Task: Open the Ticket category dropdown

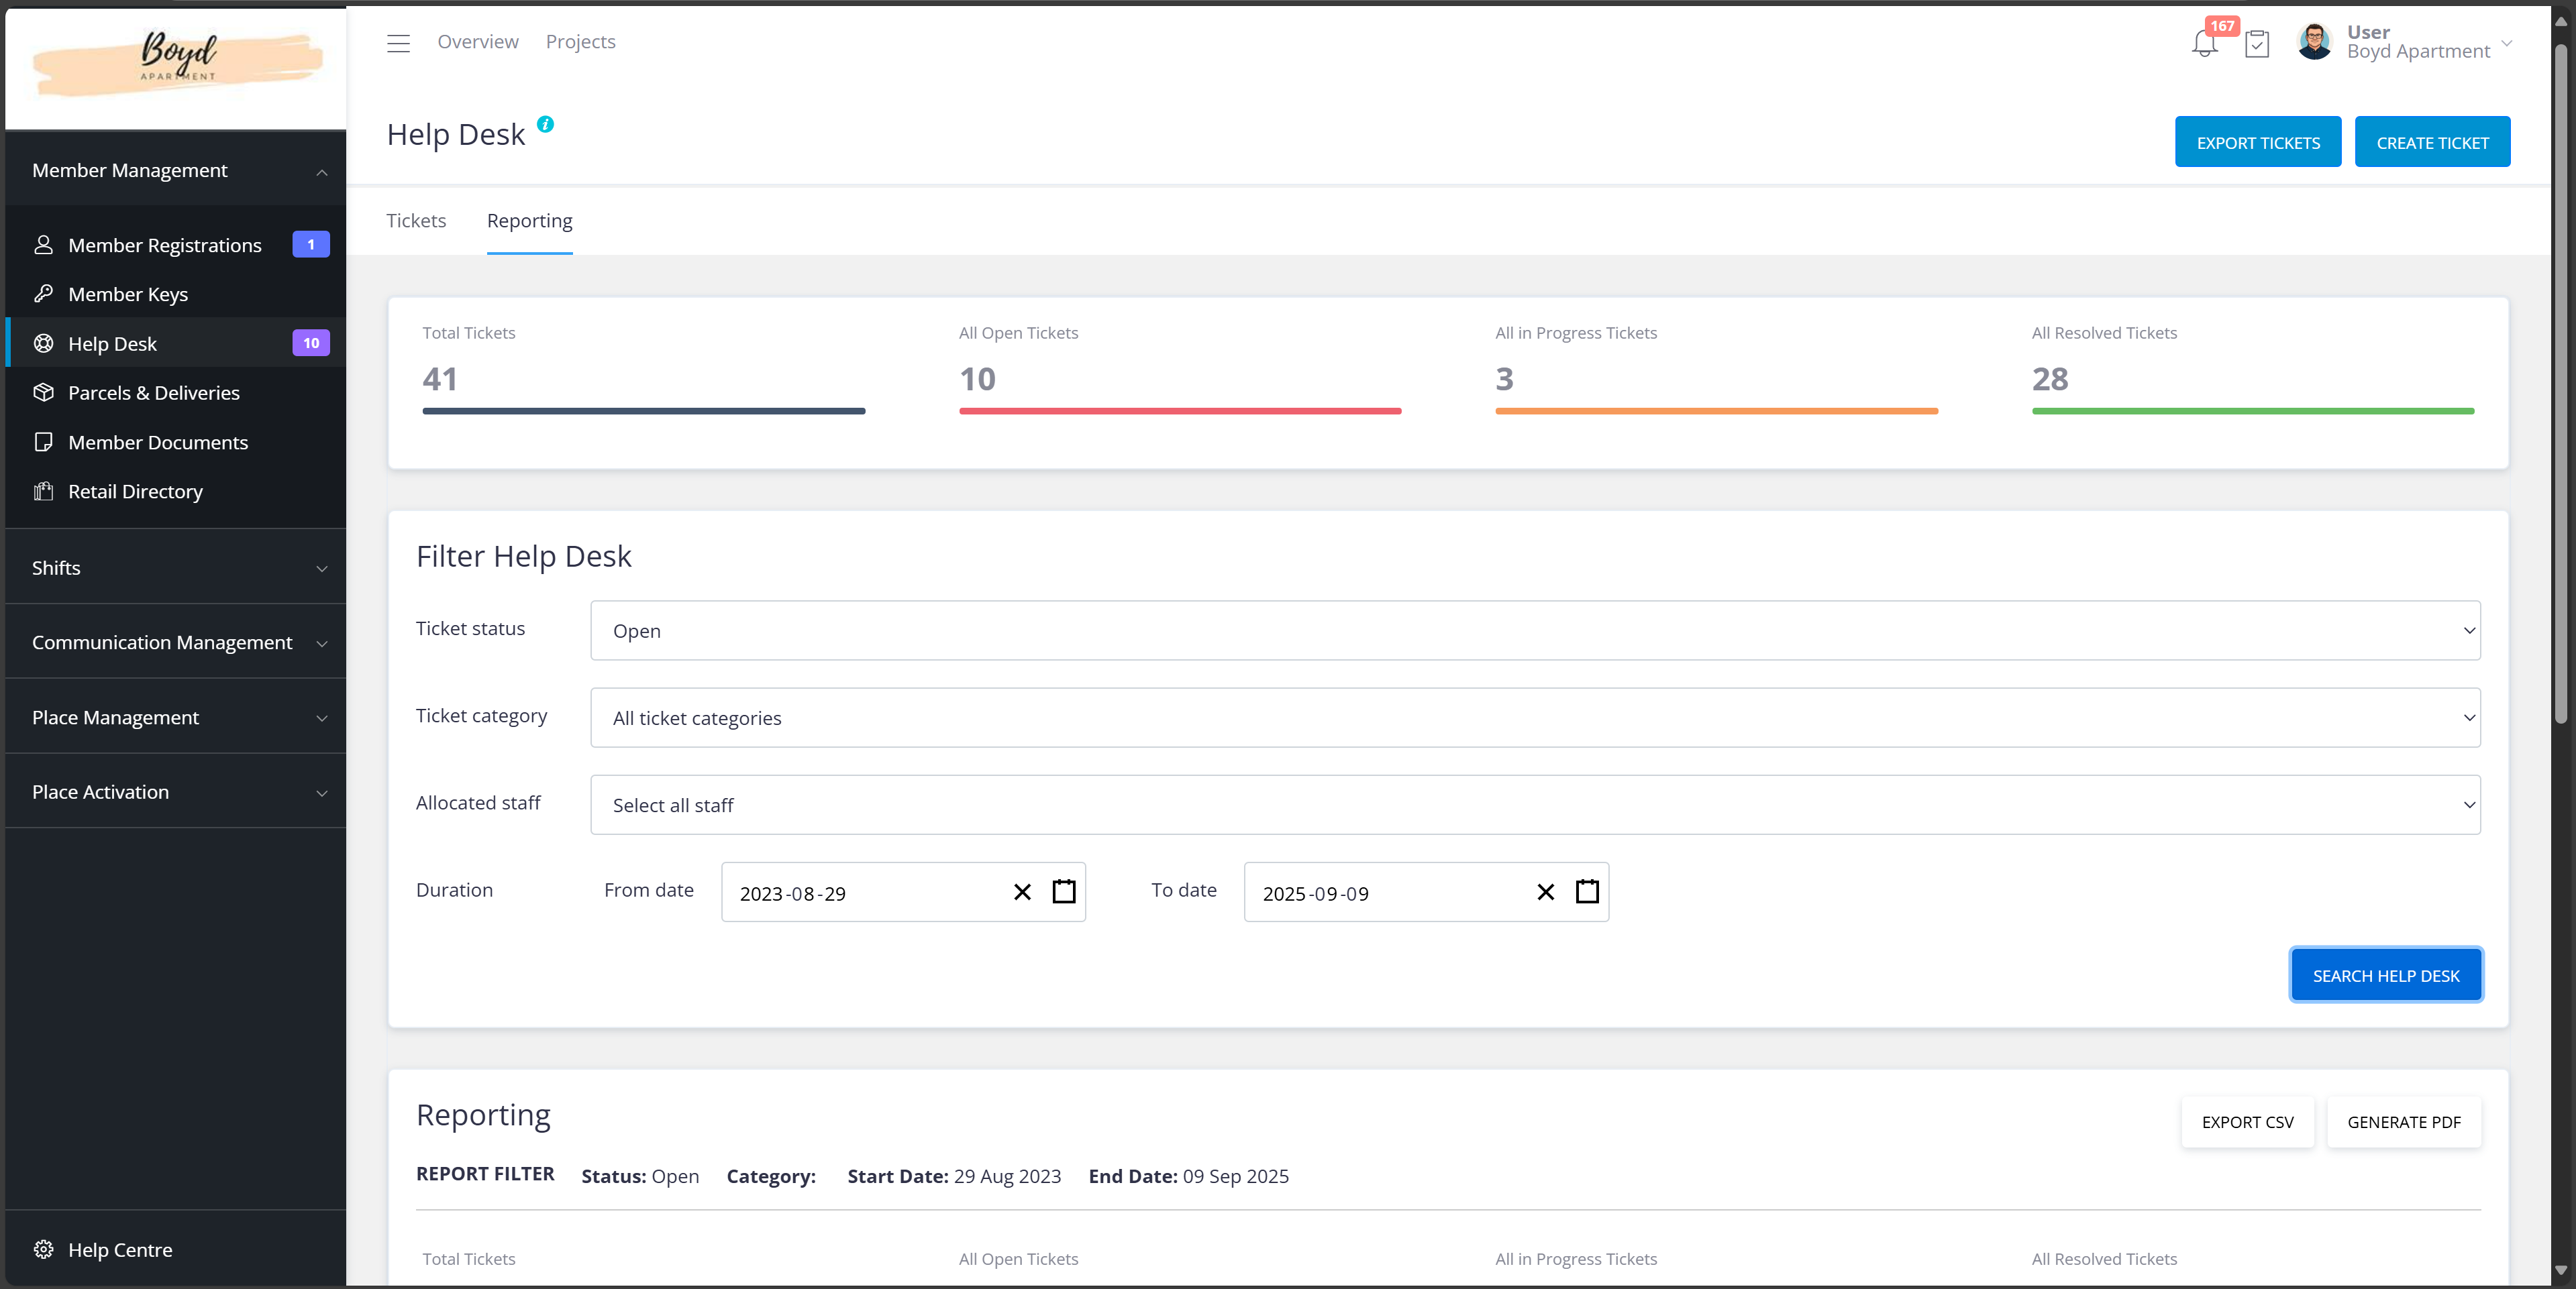Action: (x=1535, y=718)
